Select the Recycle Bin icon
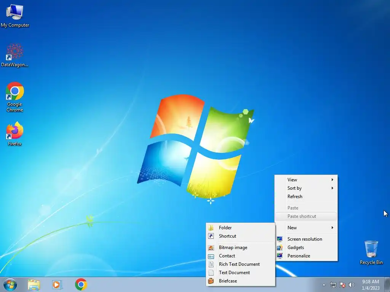390x292 pixels. click(x=371, y=252)
